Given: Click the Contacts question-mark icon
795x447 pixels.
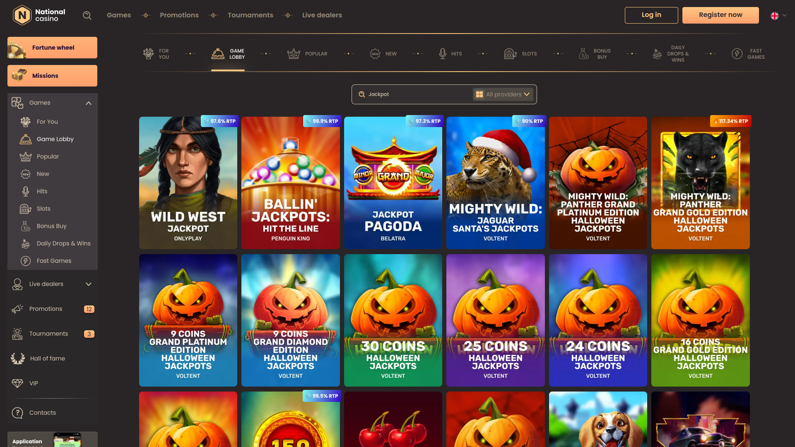Looking at the screenshot, I should coord(17,413).
